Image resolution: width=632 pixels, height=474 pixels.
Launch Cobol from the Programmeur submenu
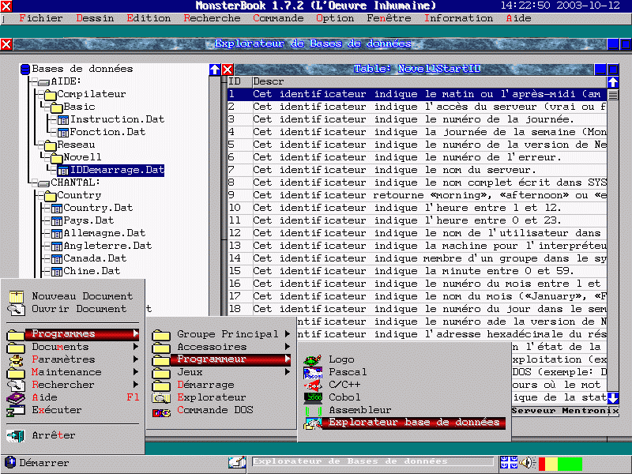[344, 397]
